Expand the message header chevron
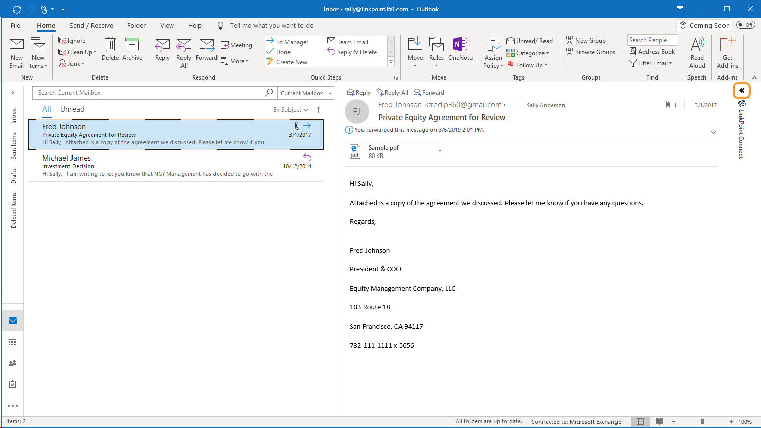 coord(713,132)
